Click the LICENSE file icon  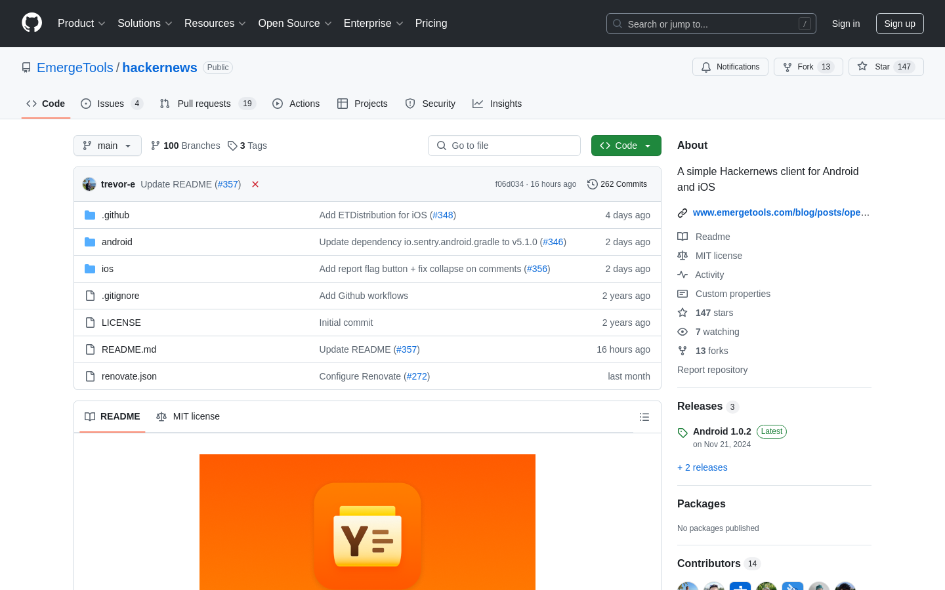(90, 323)
